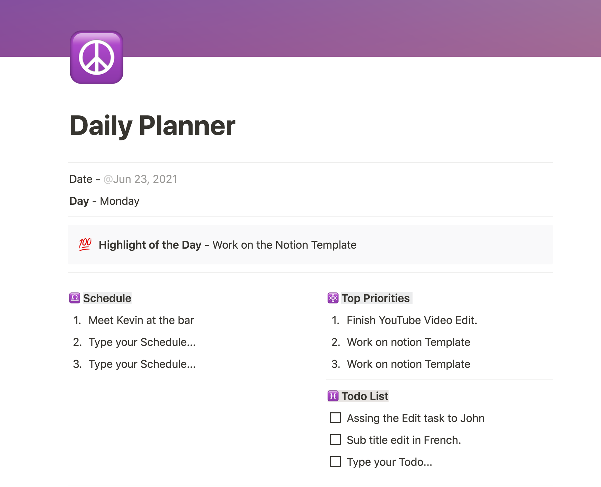Click Work on notion Template priority item two

coord(408,342)
